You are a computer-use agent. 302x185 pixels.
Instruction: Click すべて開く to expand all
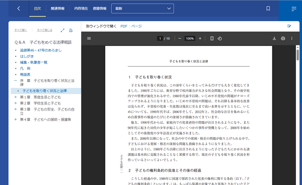21,30
